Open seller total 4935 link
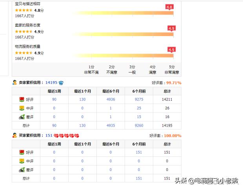The image size is (243, 189). tap(111, 125)
